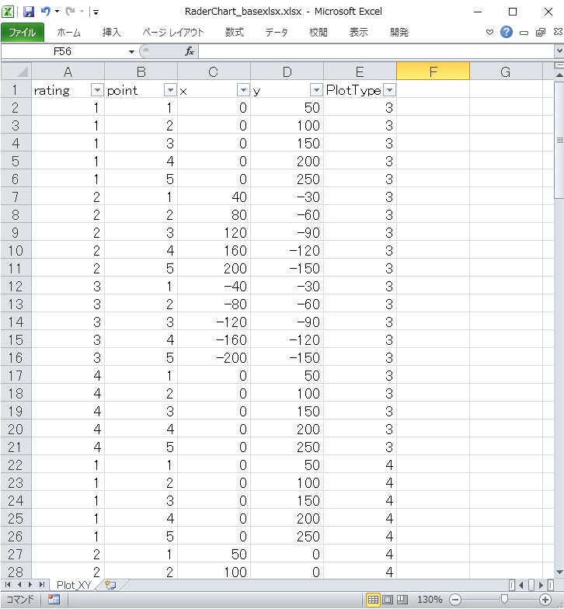Open the Excel Help question mark icon
564x609 pixels.
pos(507,32)
